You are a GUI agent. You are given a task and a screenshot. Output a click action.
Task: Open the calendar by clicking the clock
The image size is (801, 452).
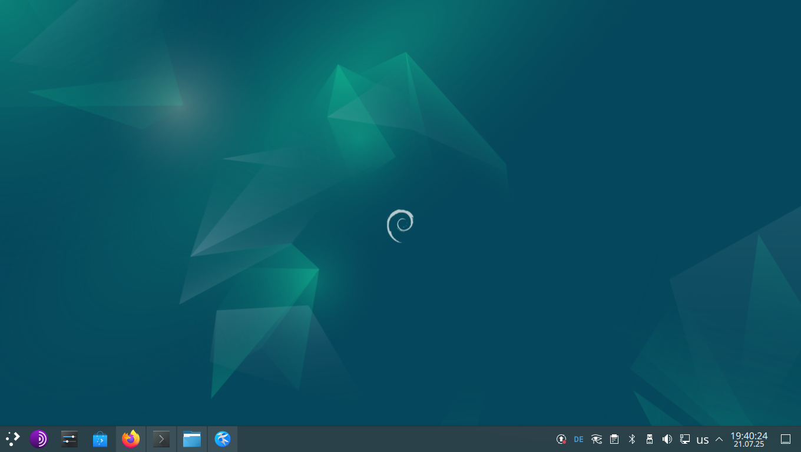tap(749, 439)
